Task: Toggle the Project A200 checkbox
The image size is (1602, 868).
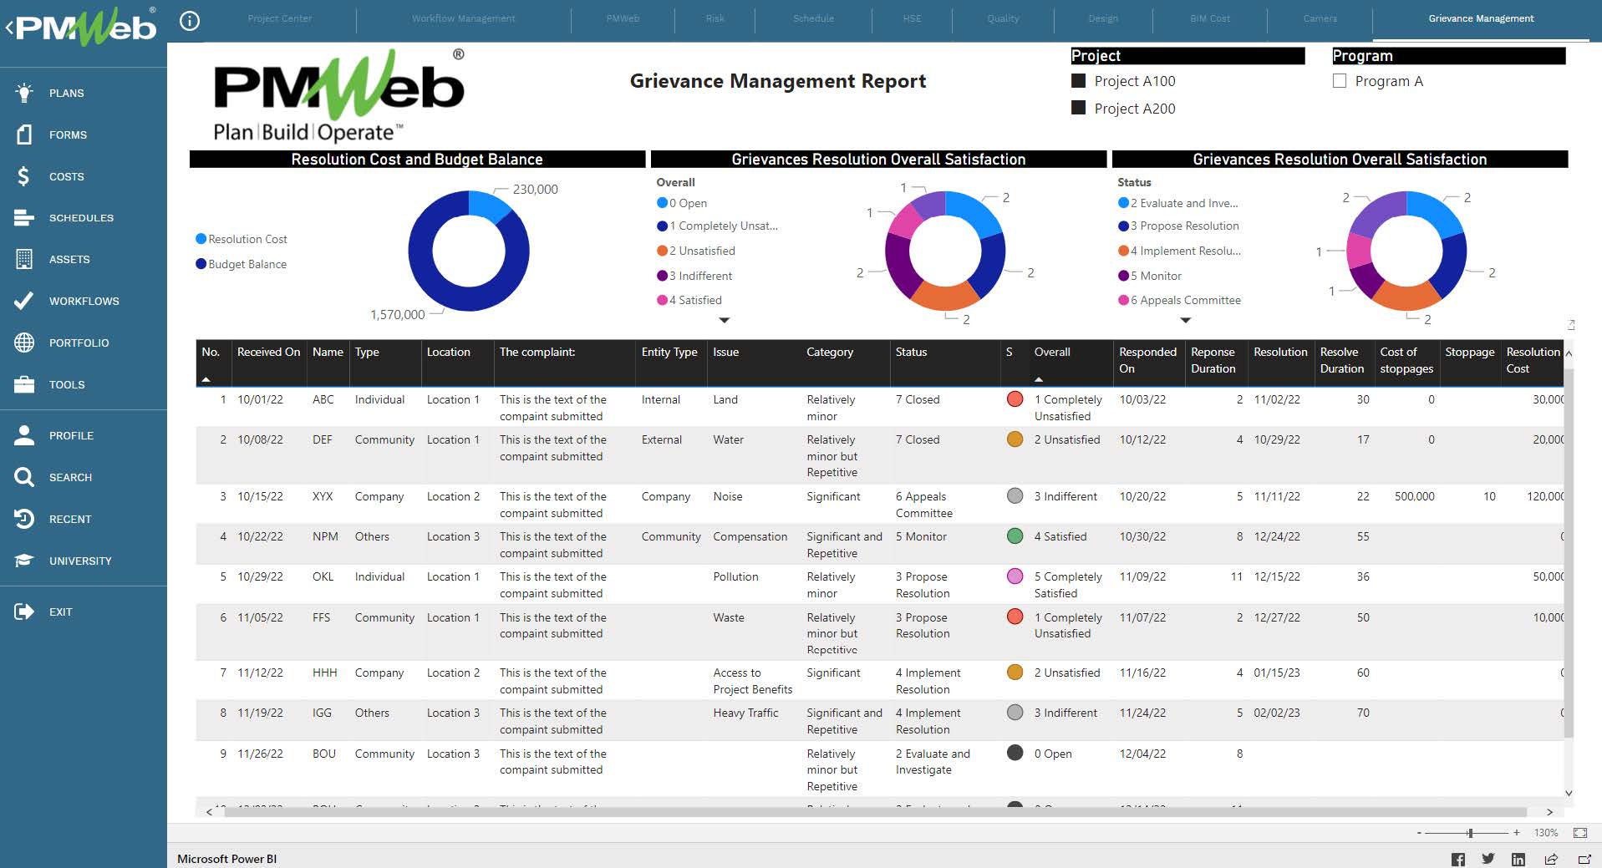Action: click(1079, 108)
